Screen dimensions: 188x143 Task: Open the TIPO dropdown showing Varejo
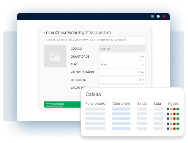122,64
